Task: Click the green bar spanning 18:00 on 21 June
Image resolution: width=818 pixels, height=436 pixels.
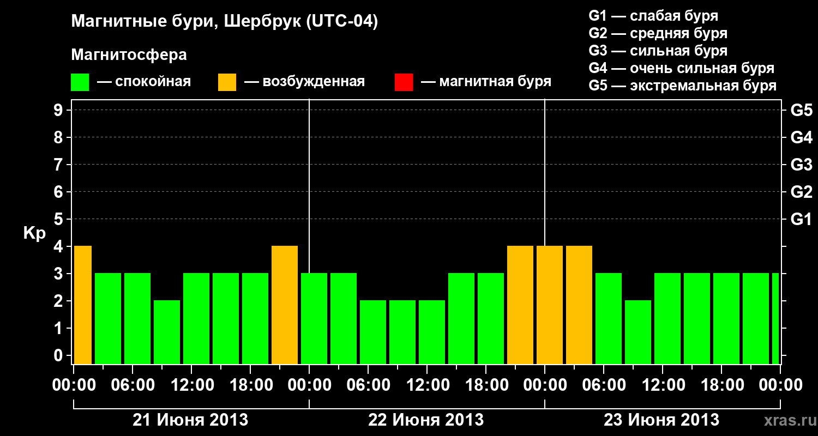Action: (x=255, y=319)
